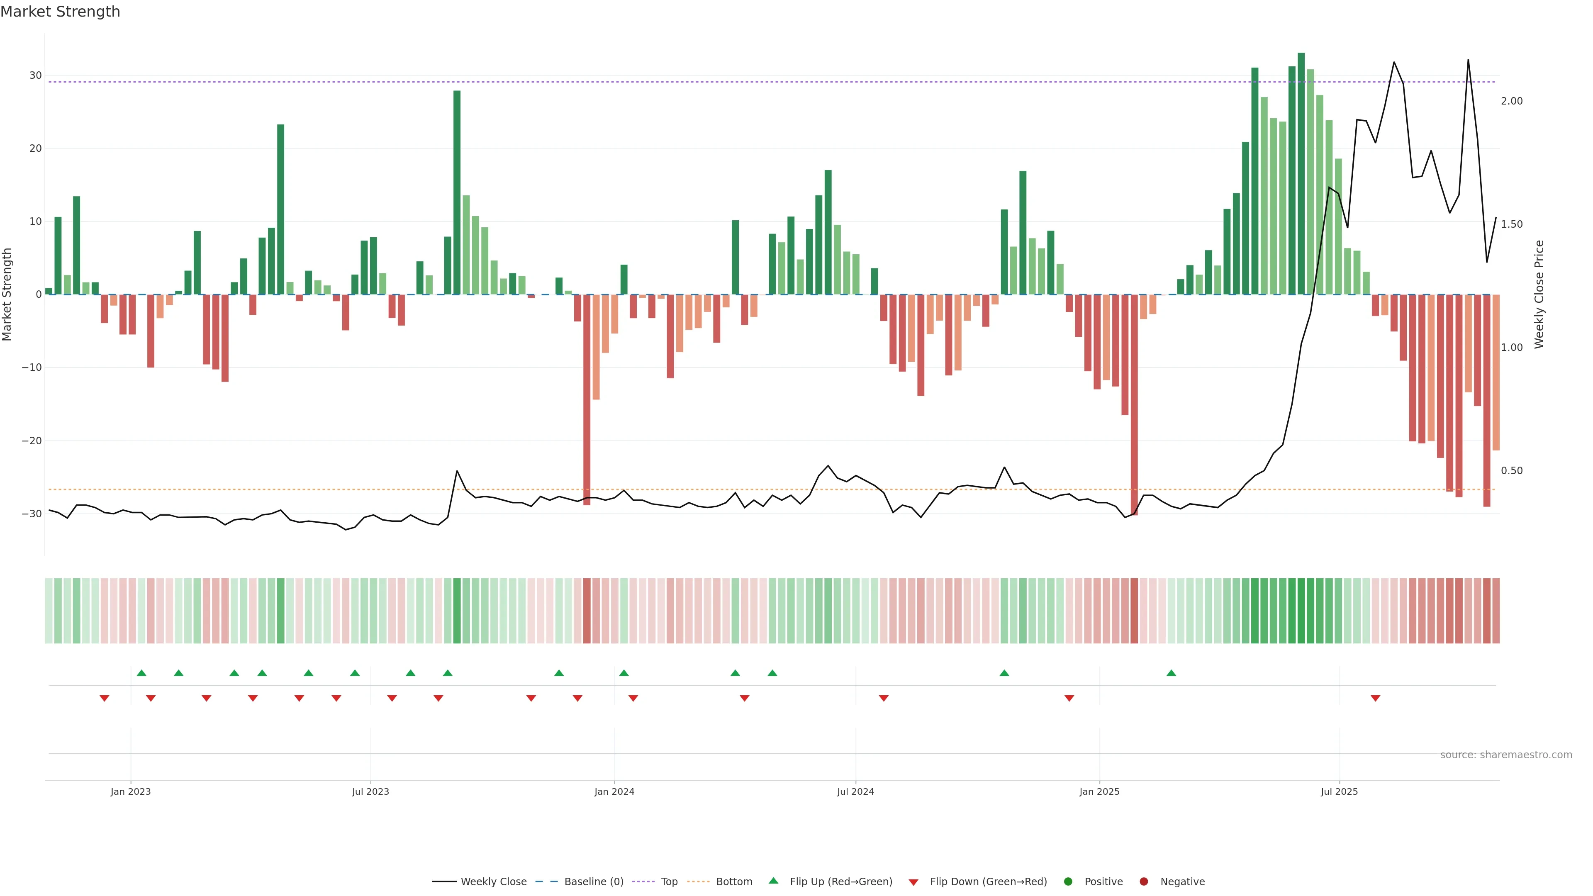The width and height of the screenshot is (1593, 896).
Task: Click the first red flip-down triangle marker
Action: pos(105,698)
